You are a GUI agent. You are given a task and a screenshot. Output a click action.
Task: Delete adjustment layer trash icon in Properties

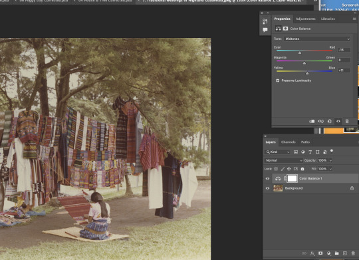point(347,122)
